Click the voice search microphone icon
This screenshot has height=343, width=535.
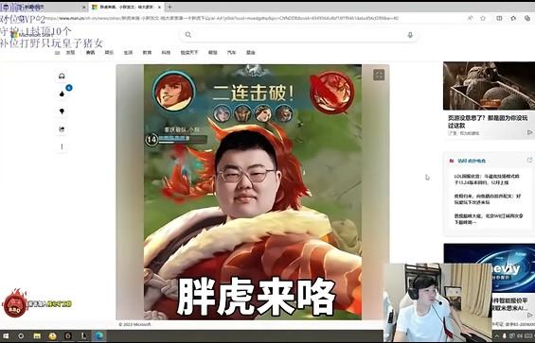tap(410, 35)
